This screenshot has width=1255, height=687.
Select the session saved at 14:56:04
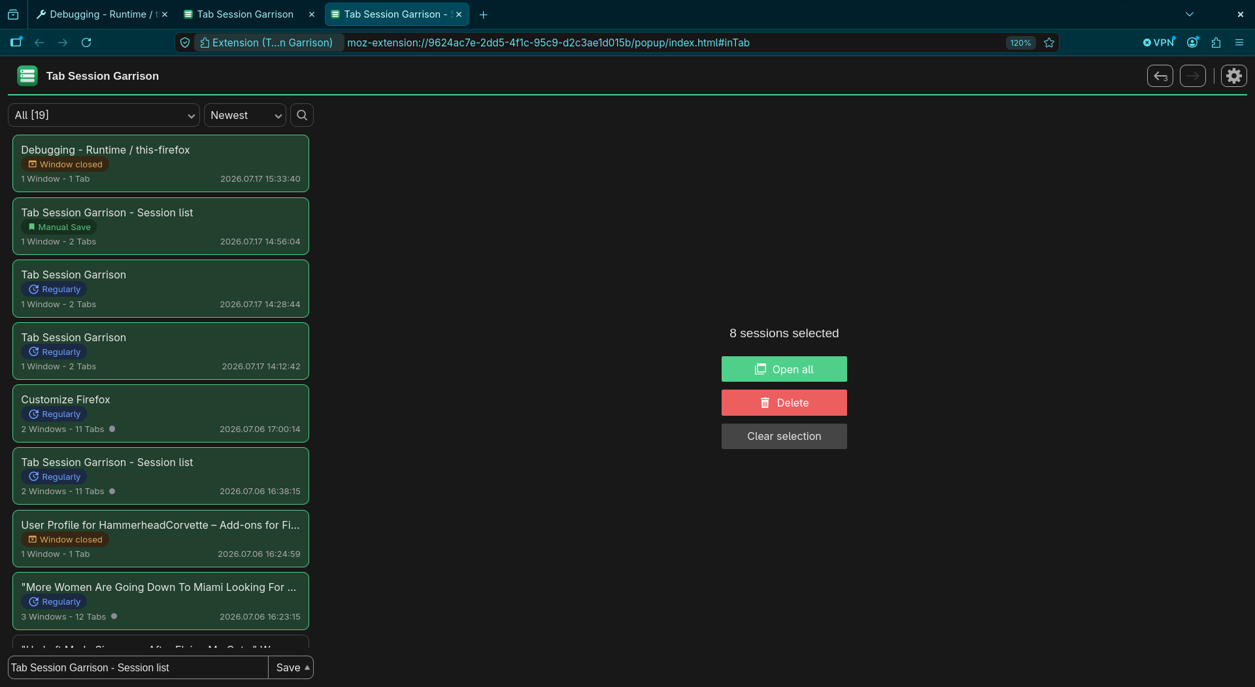pos(161,226)
